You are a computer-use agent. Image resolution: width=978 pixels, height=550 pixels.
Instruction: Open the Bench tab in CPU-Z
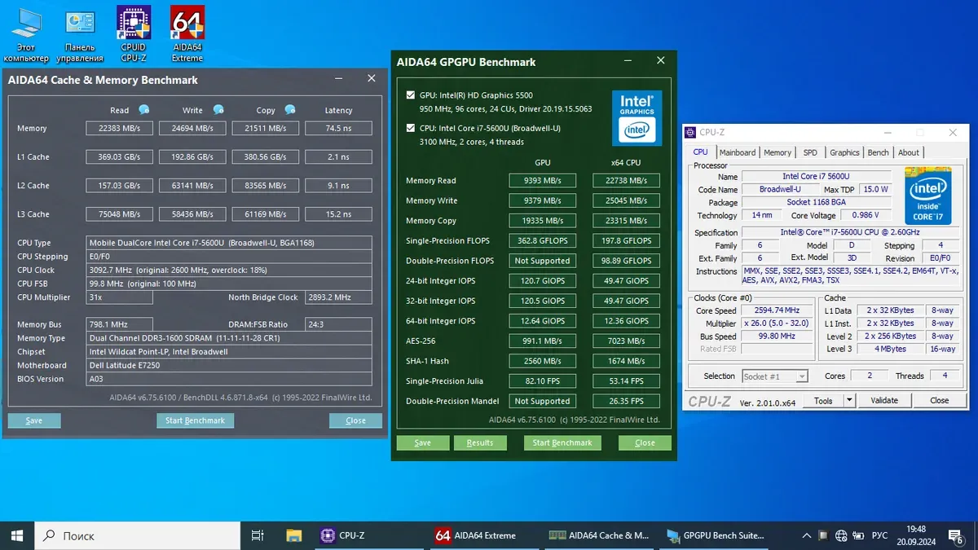tap(878, 152)
